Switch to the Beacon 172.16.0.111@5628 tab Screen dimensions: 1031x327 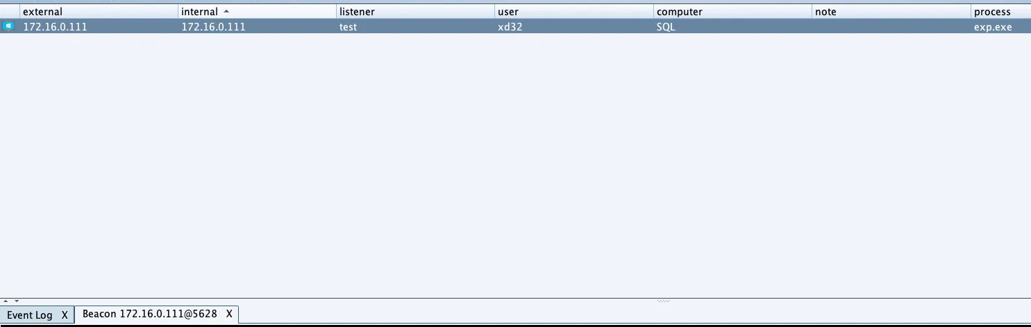pyautogui.click(x=149, y=314)
